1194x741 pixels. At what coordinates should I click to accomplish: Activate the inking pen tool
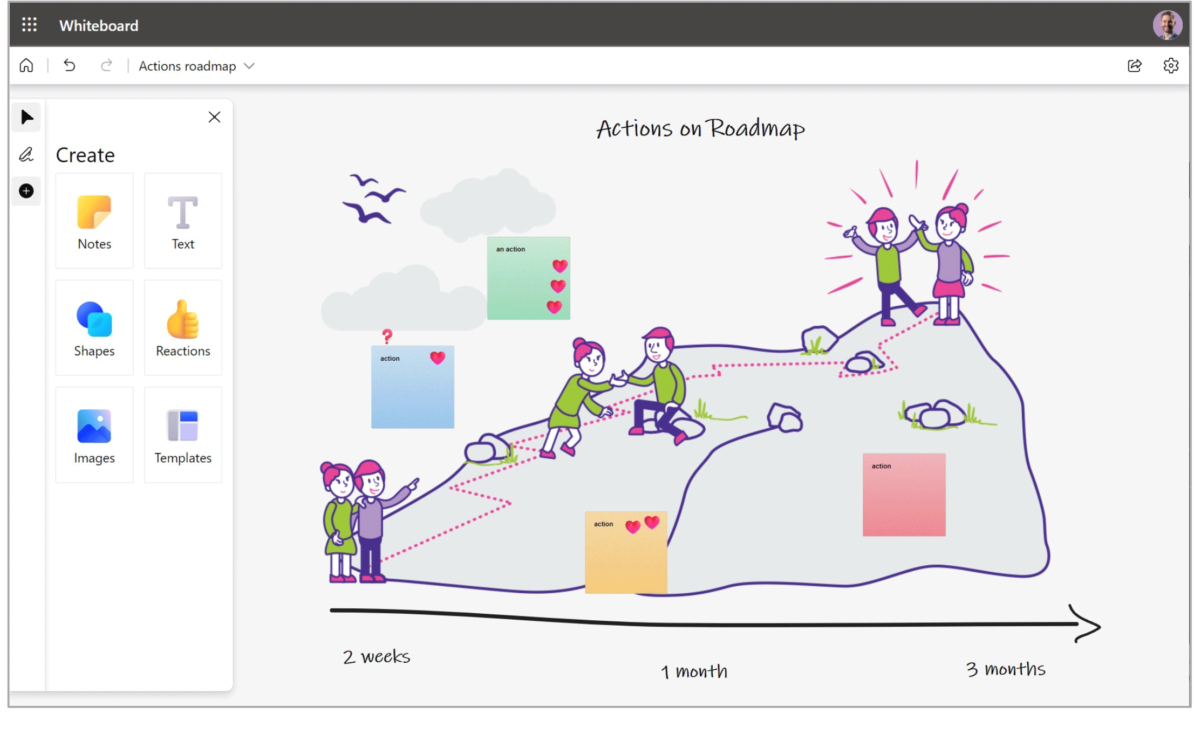[26, 155]
